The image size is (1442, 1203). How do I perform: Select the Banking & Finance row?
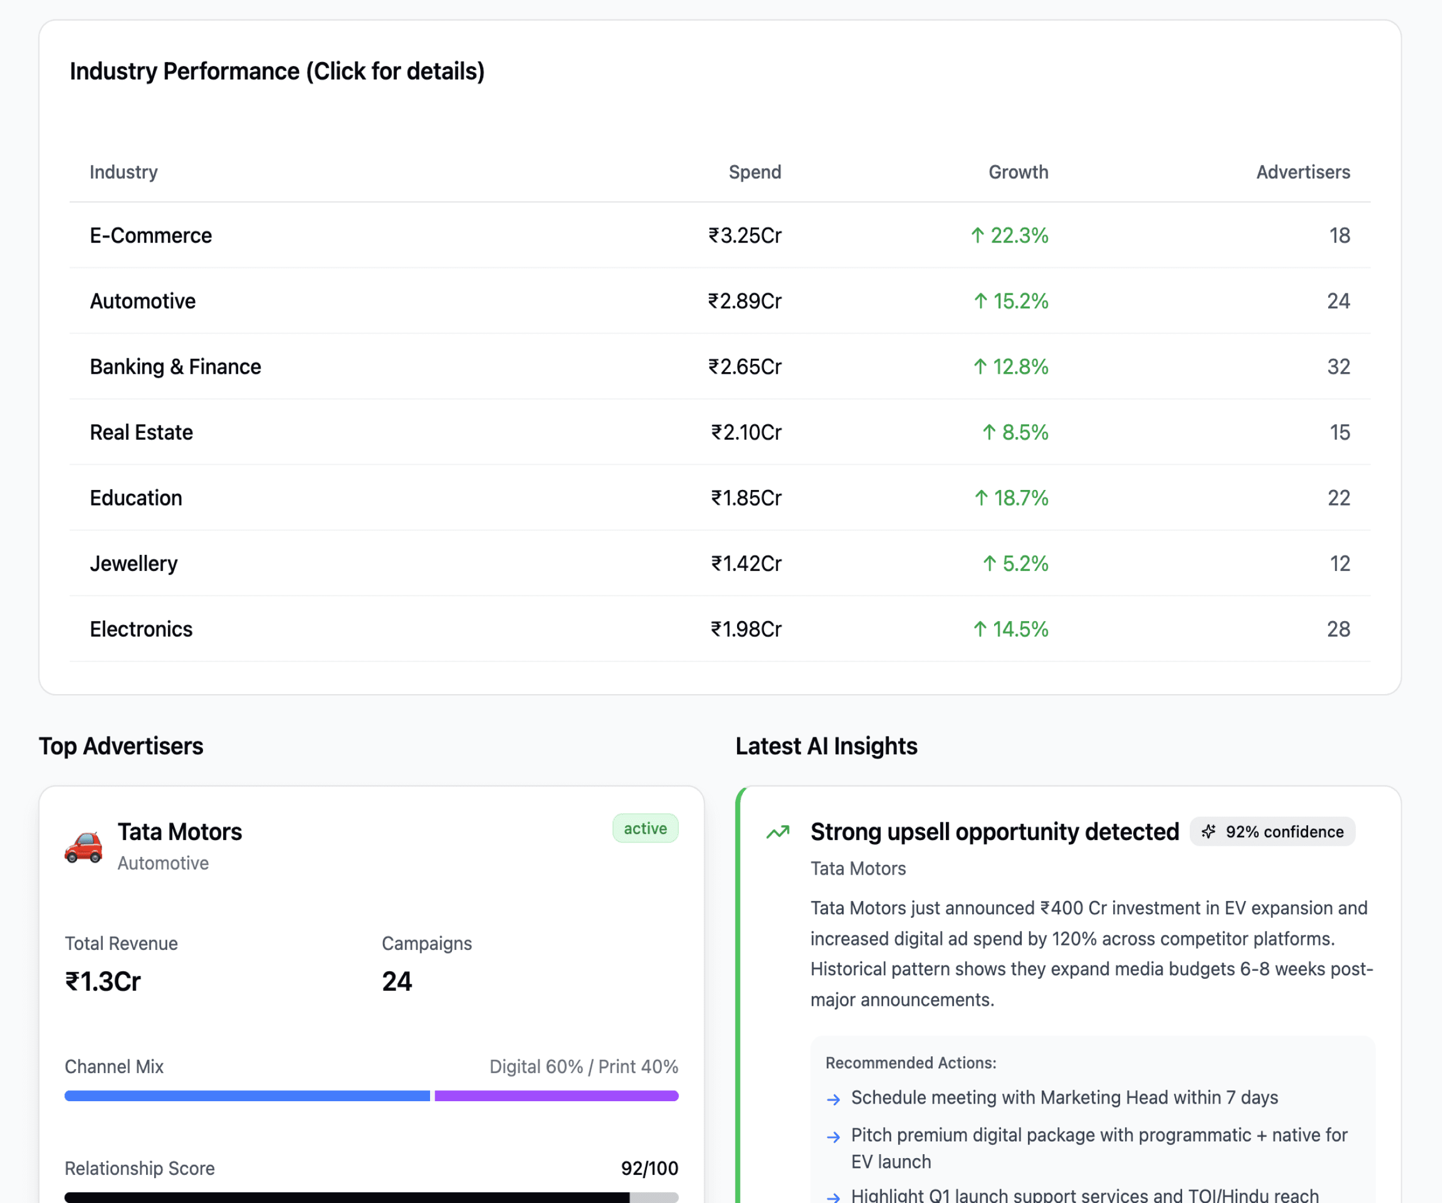tap(175, 367)
